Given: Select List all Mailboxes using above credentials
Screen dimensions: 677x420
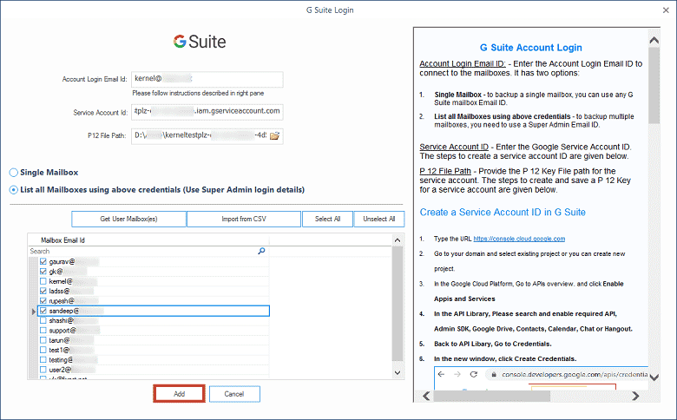Looking at the screenshot, I should tap(14, 190).
